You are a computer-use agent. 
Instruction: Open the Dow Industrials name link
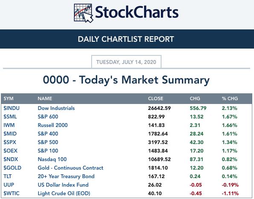56,108
